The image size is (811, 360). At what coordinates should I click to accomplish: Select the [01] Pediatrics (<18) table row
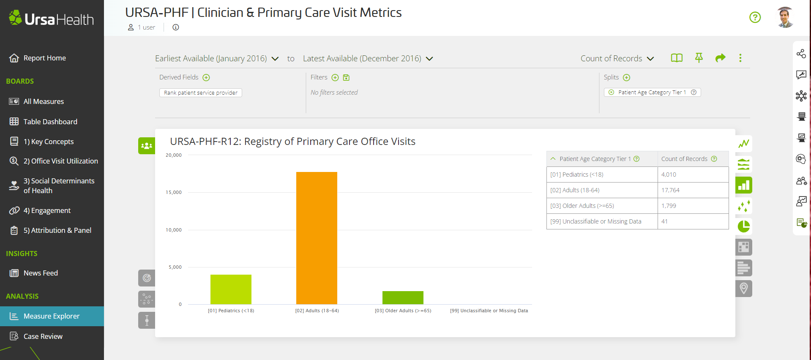pos(637,175)
